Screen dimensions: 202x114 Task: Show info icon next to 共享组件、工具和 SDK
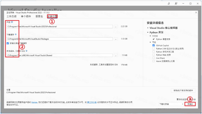(26, 51)
